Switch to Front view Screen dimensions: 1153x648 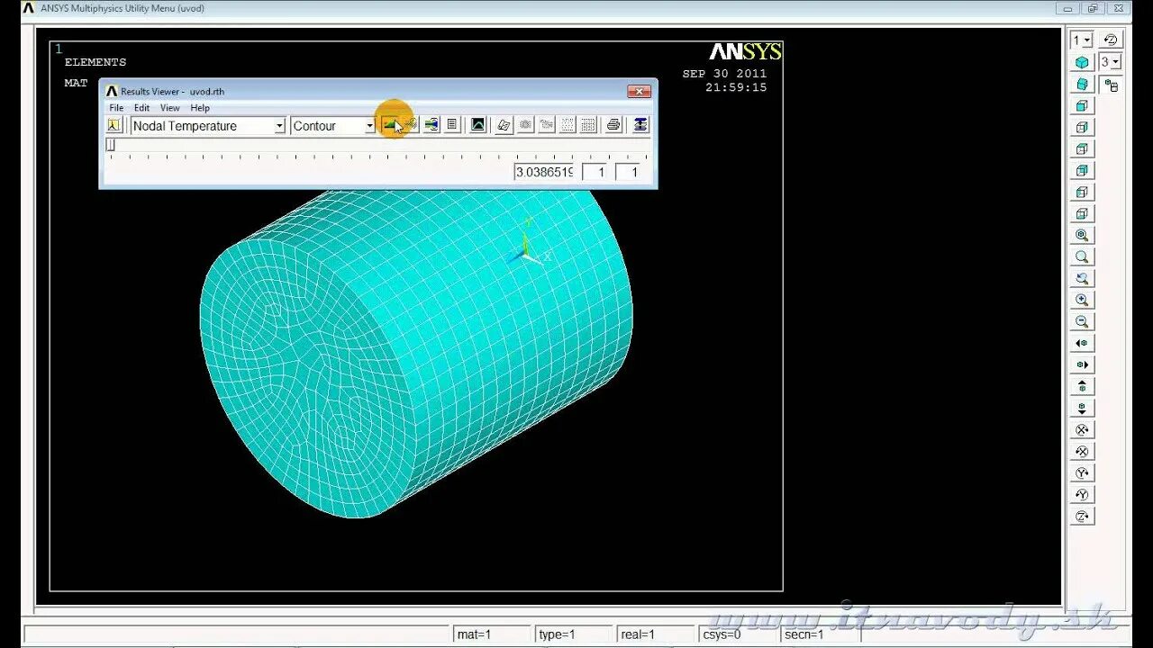coord(1082,105)
